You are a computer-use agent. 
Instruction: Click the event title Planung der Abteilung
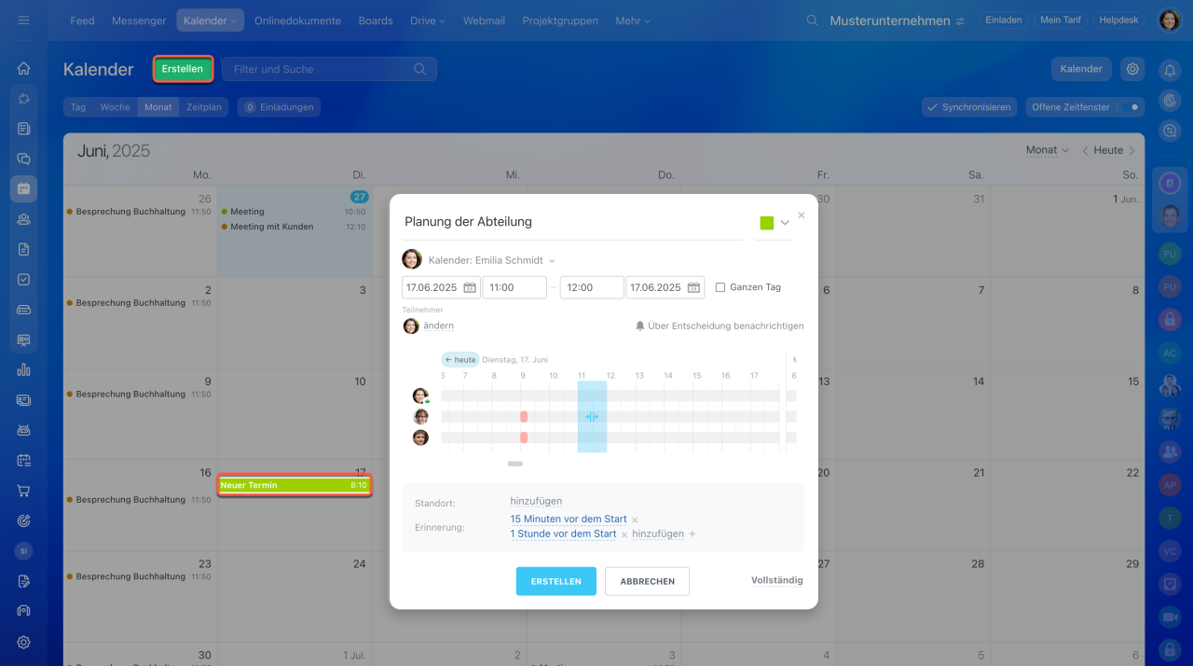[573, 222]
